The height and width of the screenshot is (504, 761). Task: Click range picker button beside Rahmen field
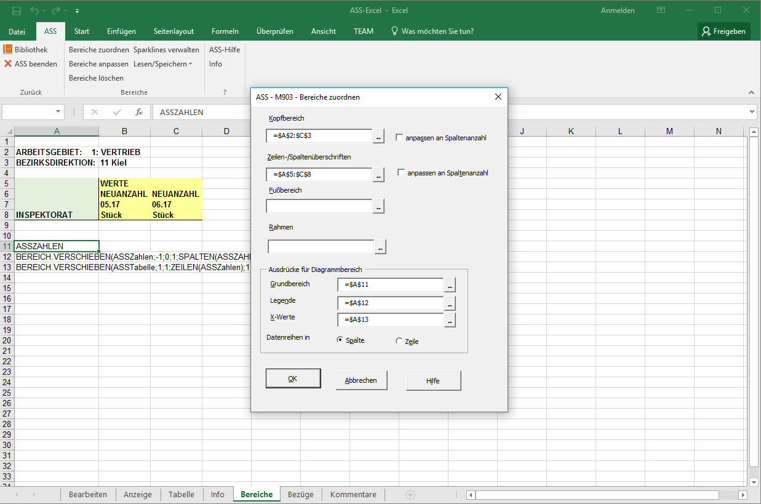pos(380,247)
